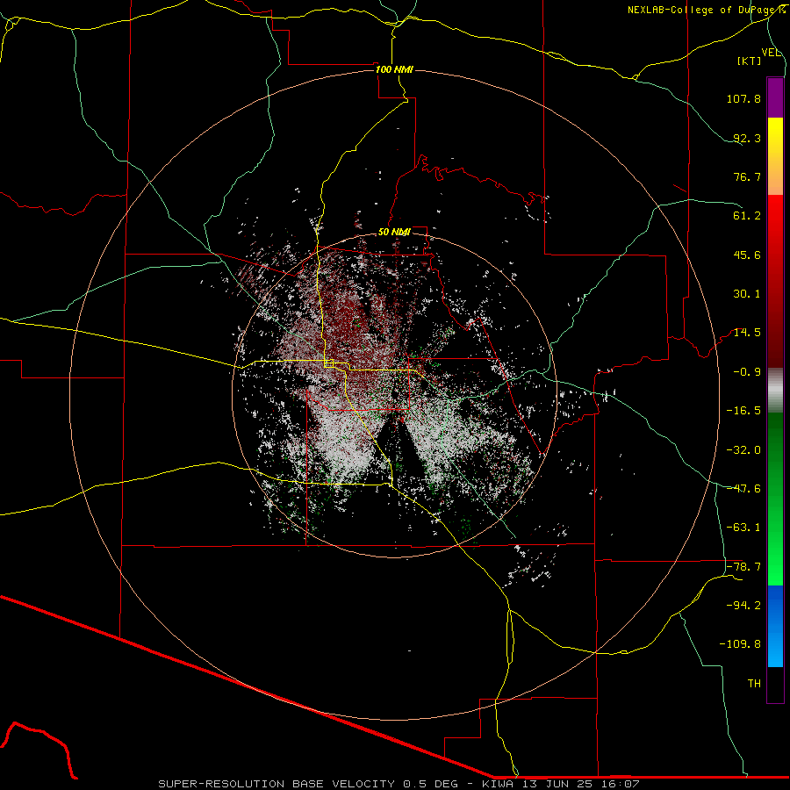
Task: Click the 76.7 velocity scale value
Action: [747, 176]
